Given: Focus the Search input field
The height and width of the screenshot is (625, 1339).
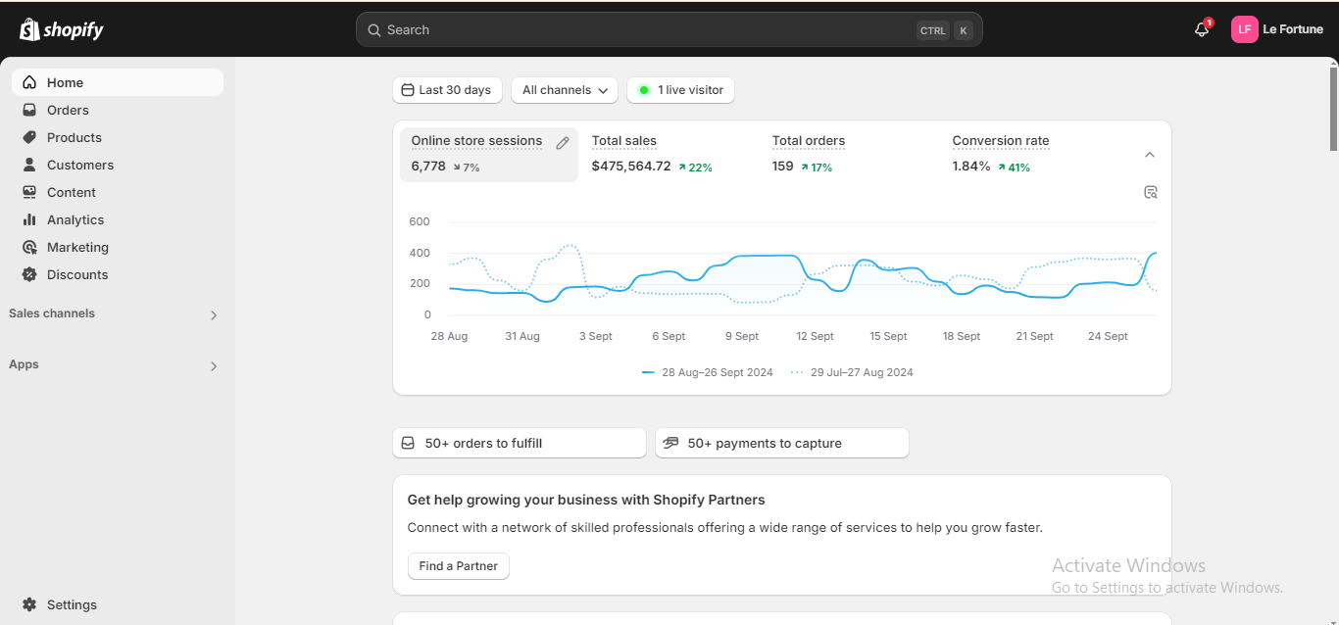Looking at the screenshot, I should coord(669,29).
